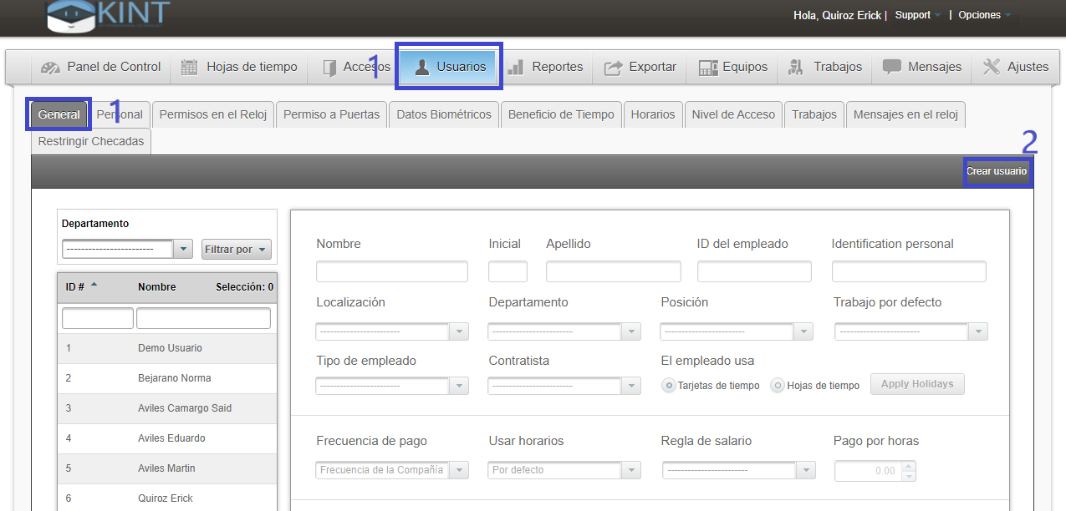The height and width of the screenshot is (511, 1066).
Task: Choose the Hojas de tiempo radio option
Action: (778, 386)
